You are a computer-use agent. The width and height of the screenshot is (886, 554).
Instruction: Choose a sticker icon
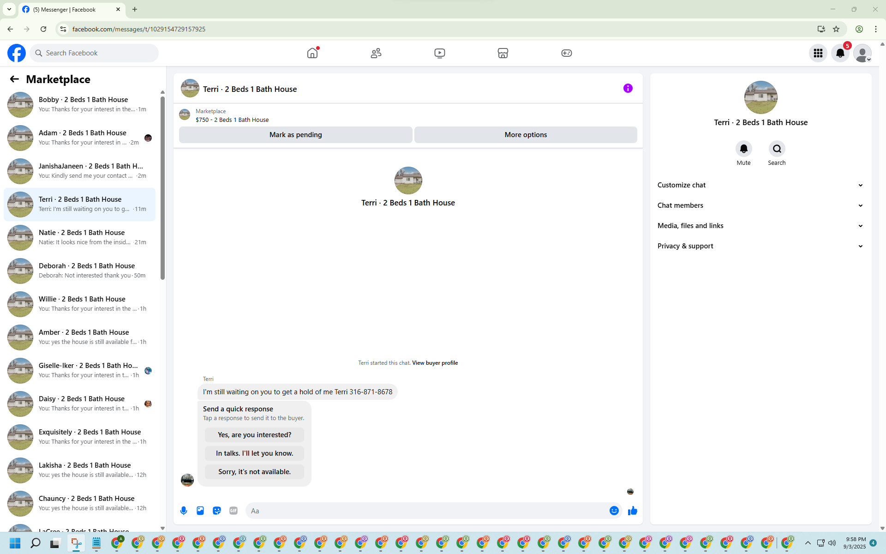pos(217,511)
